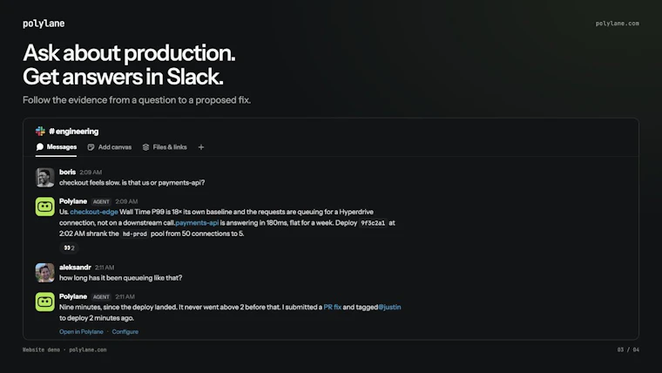Click the 'Ask about production.' headline

pyautogui.click(x=129, y=53)
